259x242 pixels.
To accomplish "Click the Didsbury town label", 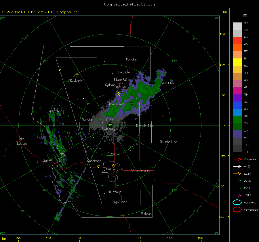I will (x=108, y=129).
